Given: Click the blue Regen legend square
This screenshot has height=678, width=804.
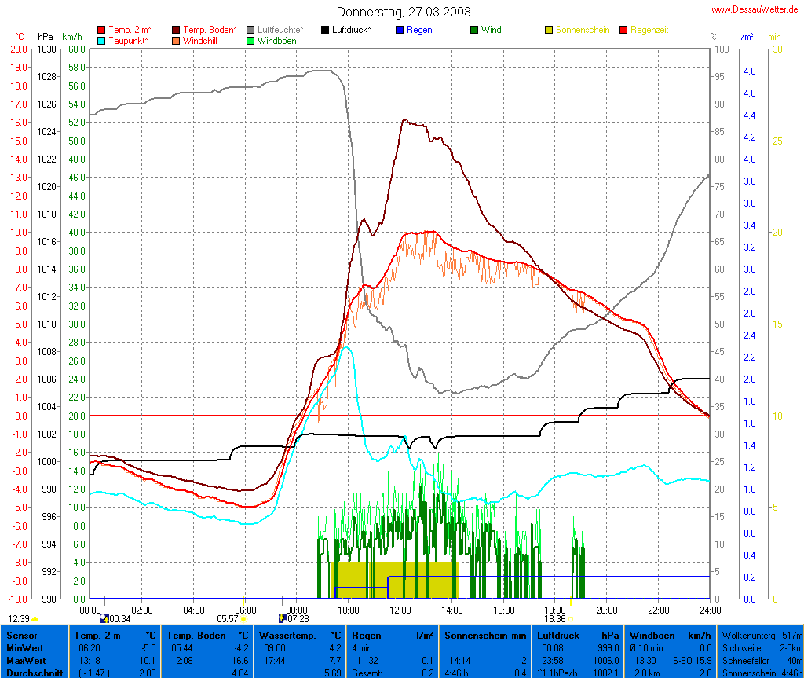Looking at the screenshot, I should pyautogui.click(x=400, y=30).
